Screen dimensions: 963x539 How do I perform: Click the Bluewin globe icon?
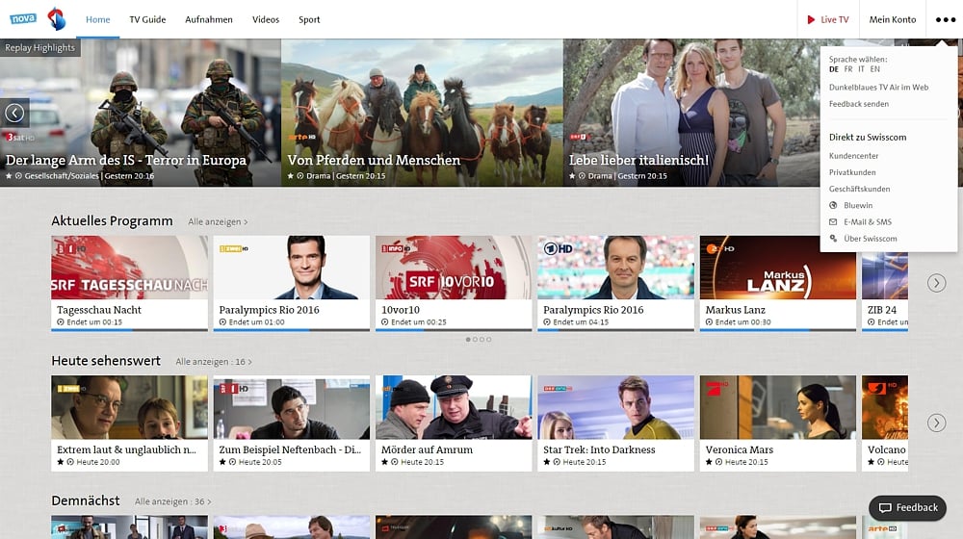(833, 205)
